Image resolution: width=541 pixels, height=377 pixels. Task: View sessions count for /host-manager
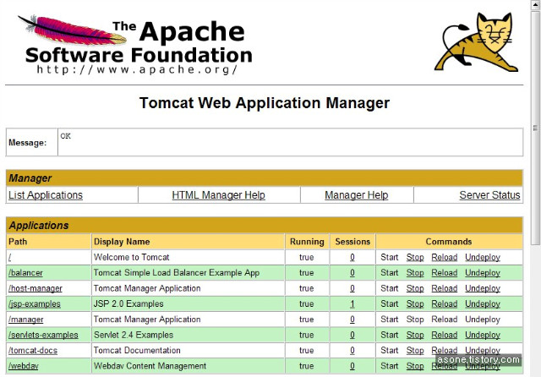click(x=352, y=288)
